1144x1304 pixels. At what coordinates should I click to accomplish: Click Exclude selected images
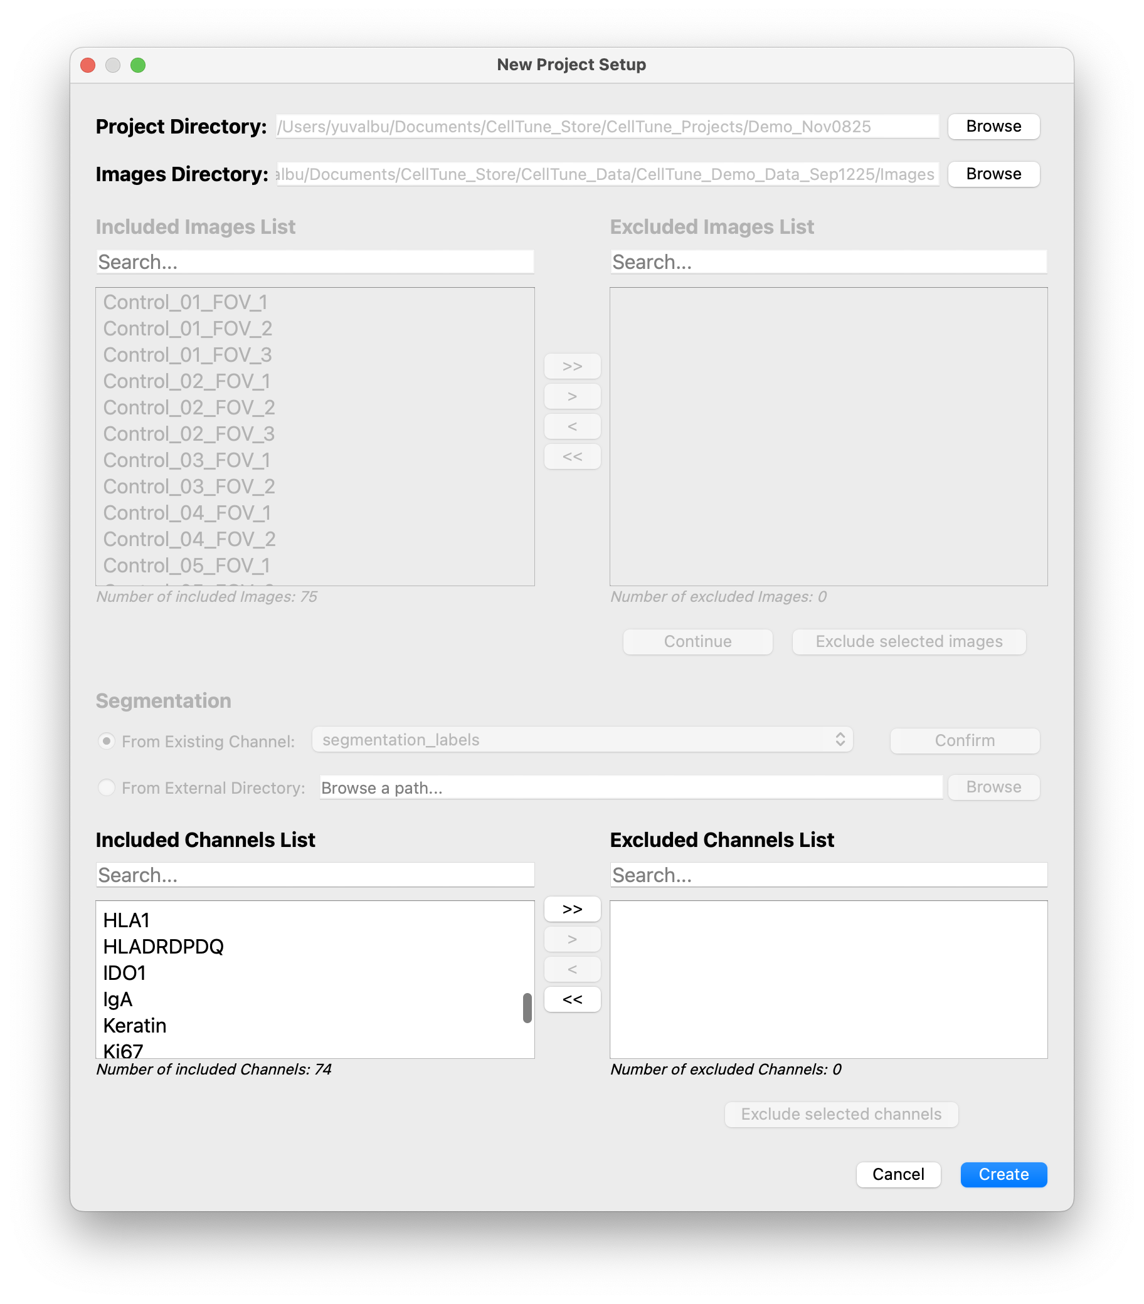908,641
